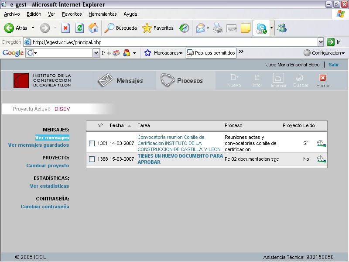
Task: Tick the checkbox for message 1388
Action: coord(92,159)
